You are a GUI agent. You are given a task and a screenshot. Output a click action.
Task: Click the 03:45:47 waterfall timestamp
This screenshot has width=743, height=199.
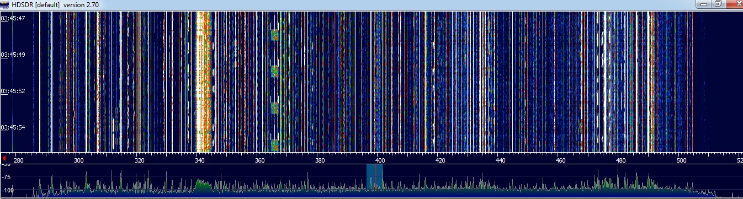pyautogui.click(x=13, y=18)
